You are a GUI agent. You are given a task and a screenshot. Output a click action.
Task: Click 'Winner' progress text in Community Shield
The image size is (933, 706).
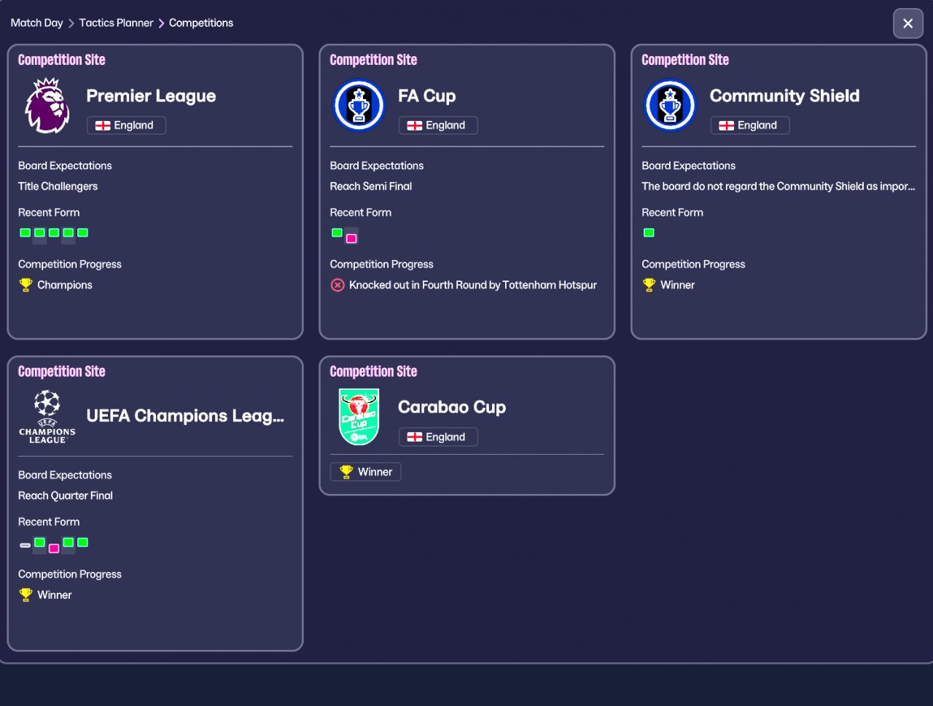pos(678,285)
